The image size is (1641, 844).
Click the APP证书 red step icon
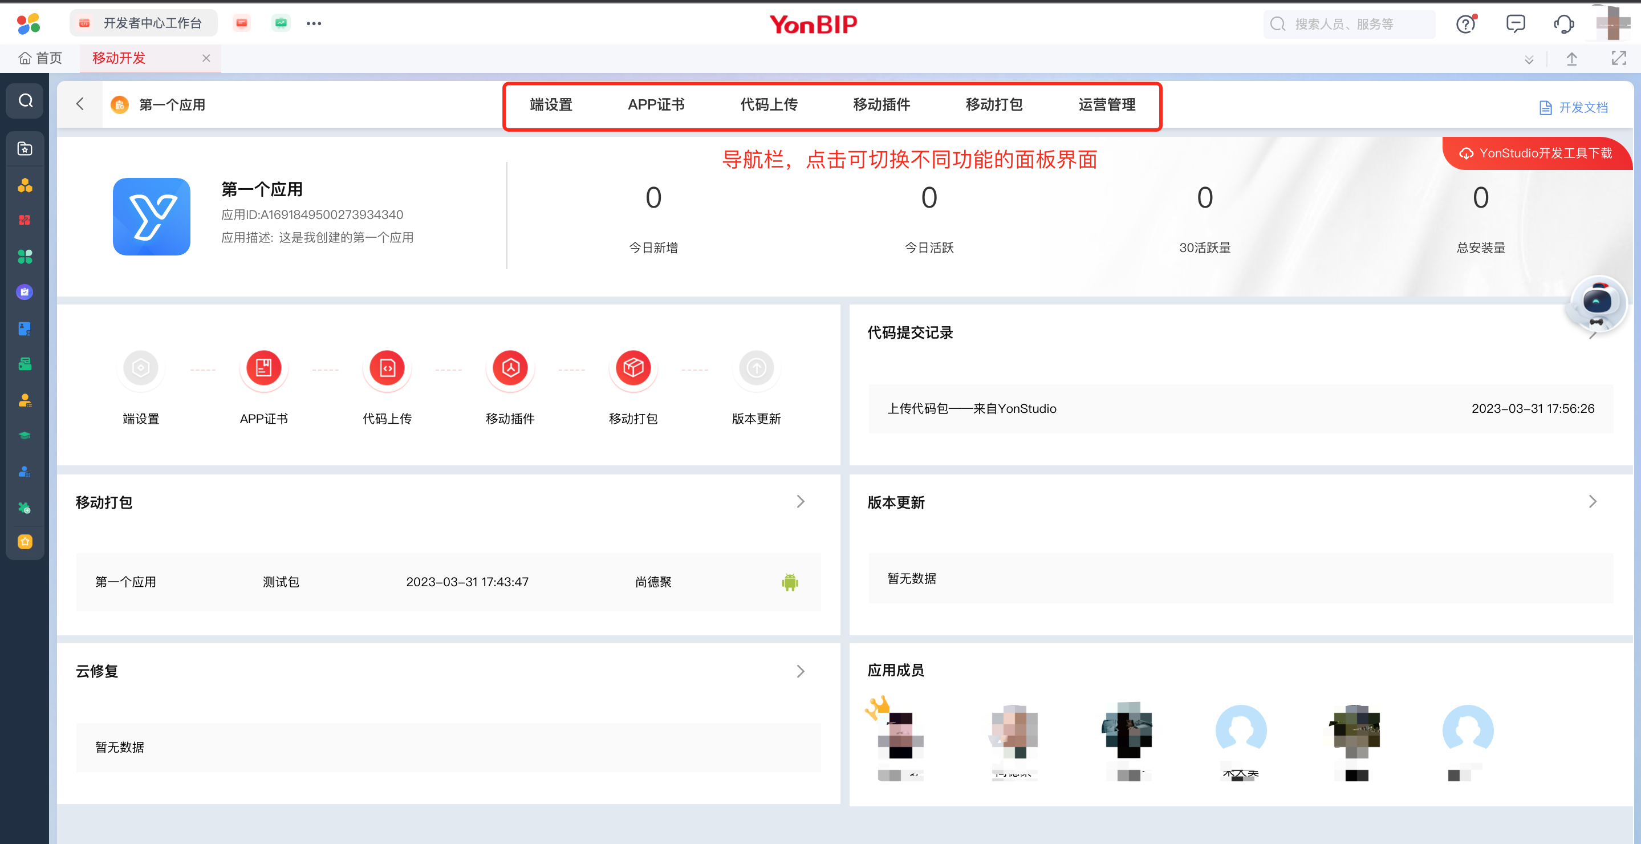[264, 367]
